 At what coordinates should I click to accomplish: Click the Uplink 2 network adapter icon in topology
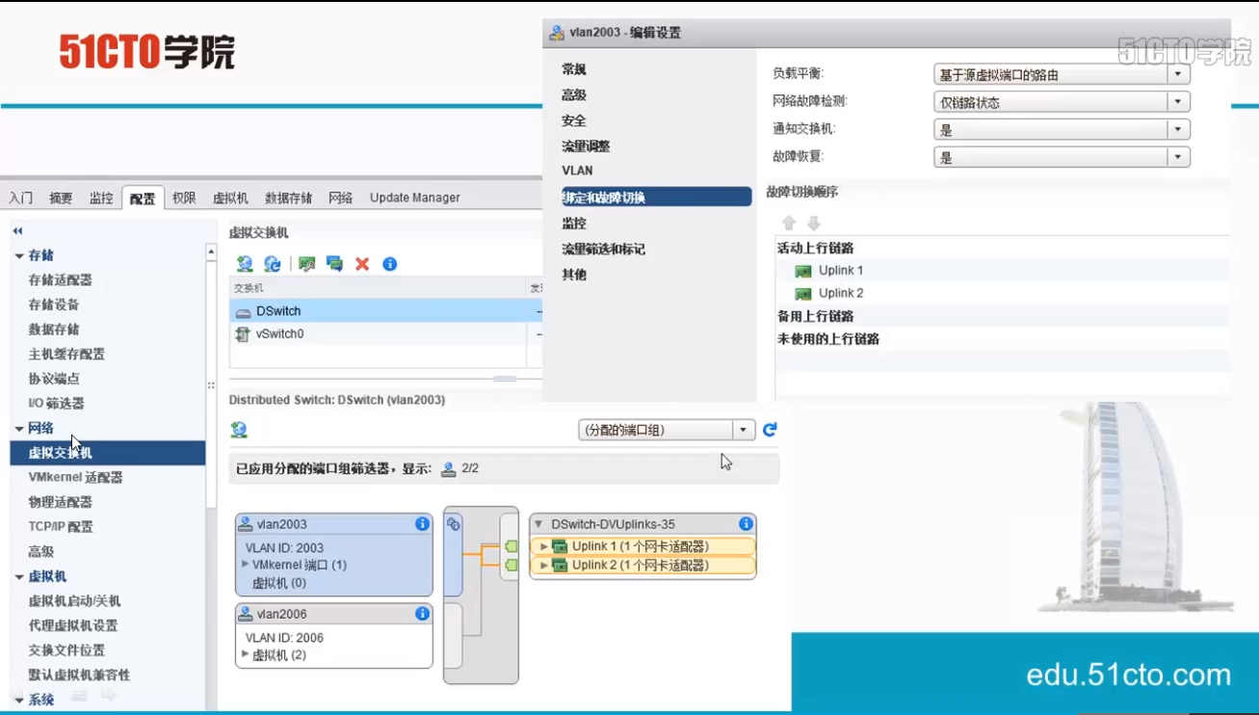coord(559,566)
